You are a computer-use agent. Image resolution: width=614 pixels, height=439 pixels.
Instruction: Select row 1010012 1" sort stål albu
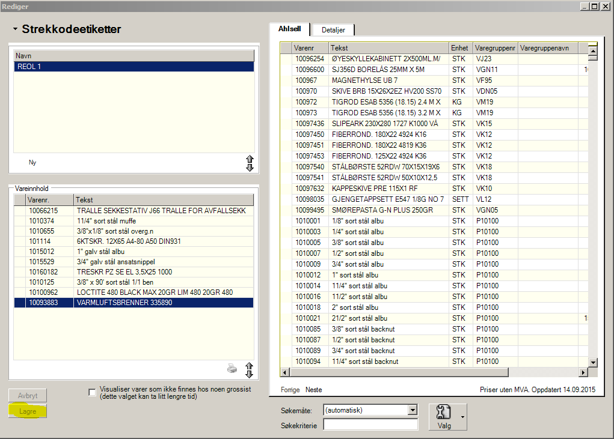click(434, 275)
